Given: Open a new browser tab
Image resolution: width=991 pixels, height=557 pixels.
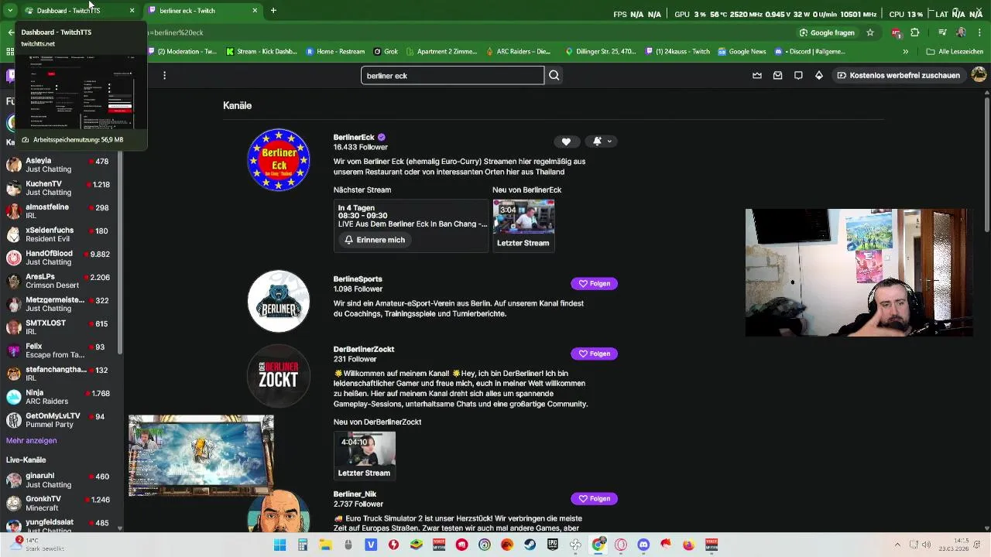Looking at the screenshot, I should pyautogui.click(x=273, y=10).
